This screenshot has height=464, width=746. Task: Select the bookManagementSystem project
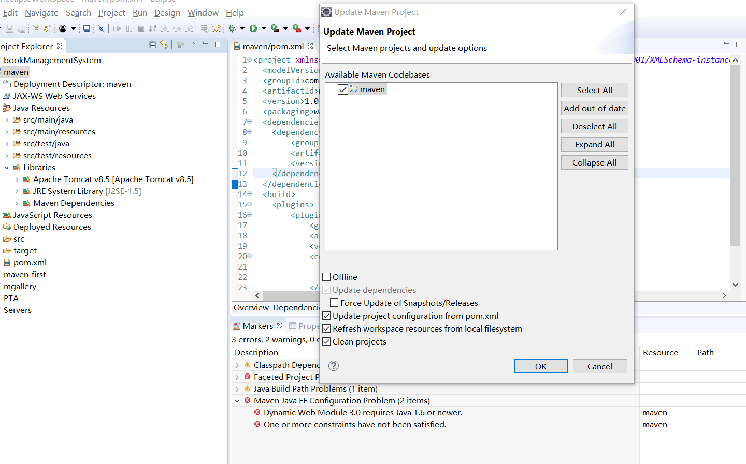pyautogui.click(x=52, y=61)
